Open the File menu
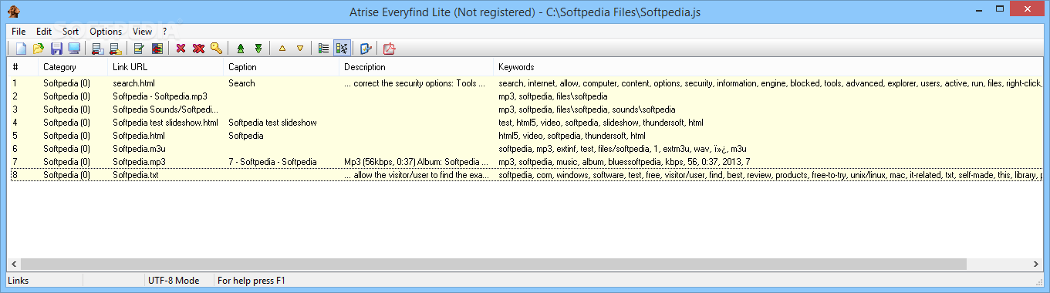The height and width of the screenshot is (293, 1050). coord(19,32)
